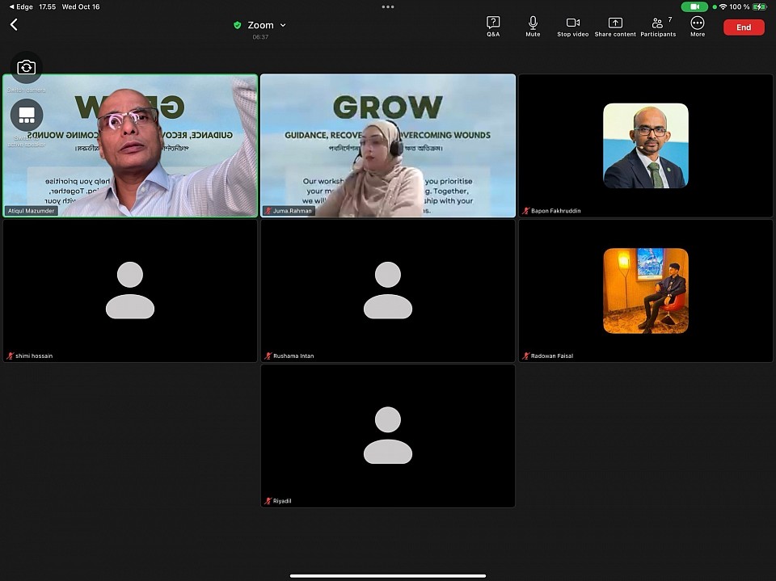The width and height of the screenshot is (776, 581).
Task: Open Share content option
Action: pos(615,26)
